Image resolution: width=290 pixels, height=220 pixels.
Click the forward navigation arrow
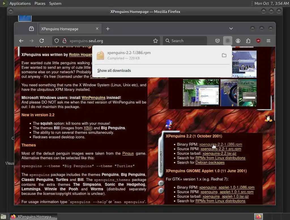[x=31, y=41]
